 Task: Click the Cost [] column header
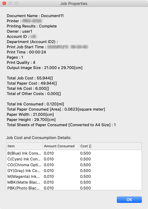(x=110, y=146)
